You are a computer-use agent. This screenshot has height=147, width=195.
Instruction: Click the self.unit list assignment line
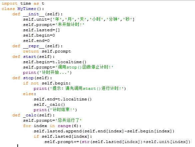point(79,19)
